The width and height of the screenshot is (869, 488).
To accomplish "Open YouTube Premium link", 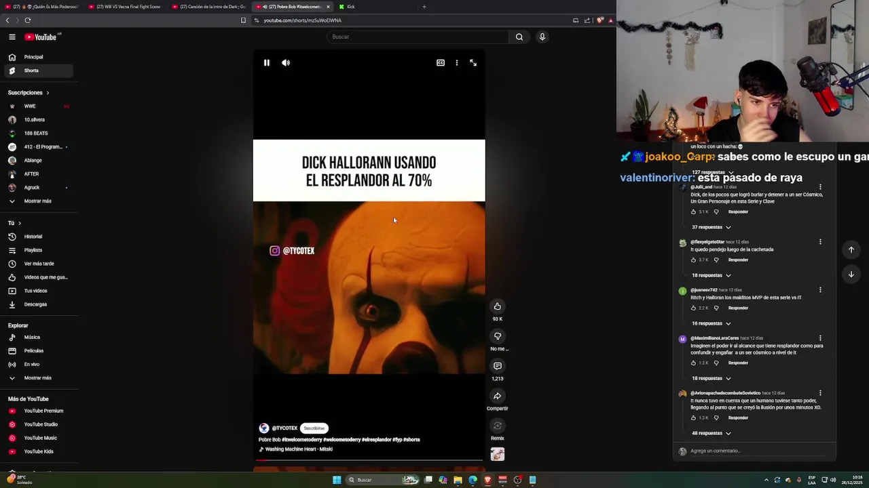I will click(38, 411).
